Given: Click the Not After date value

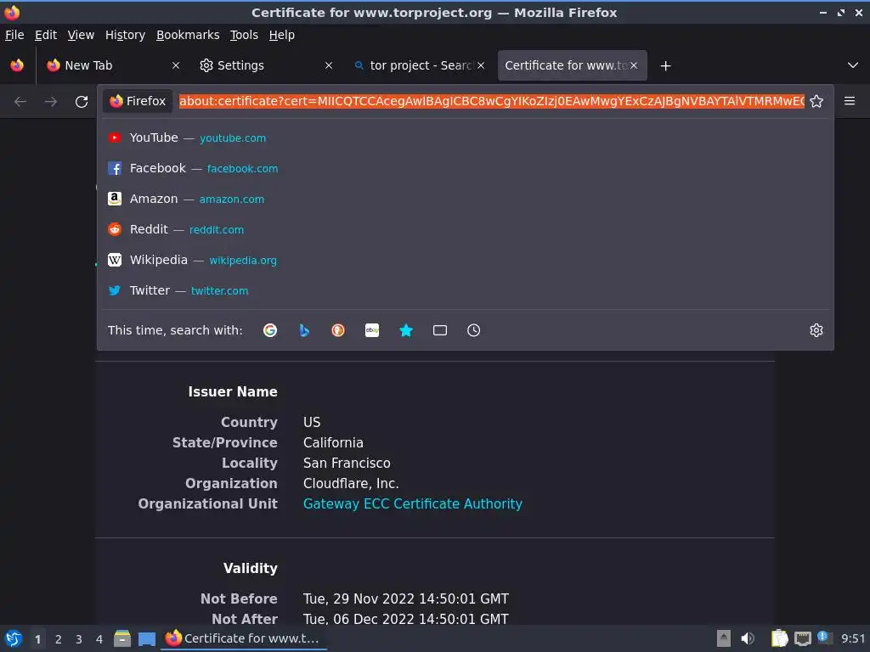Looking at the screenshot, I should pos(405,619).
